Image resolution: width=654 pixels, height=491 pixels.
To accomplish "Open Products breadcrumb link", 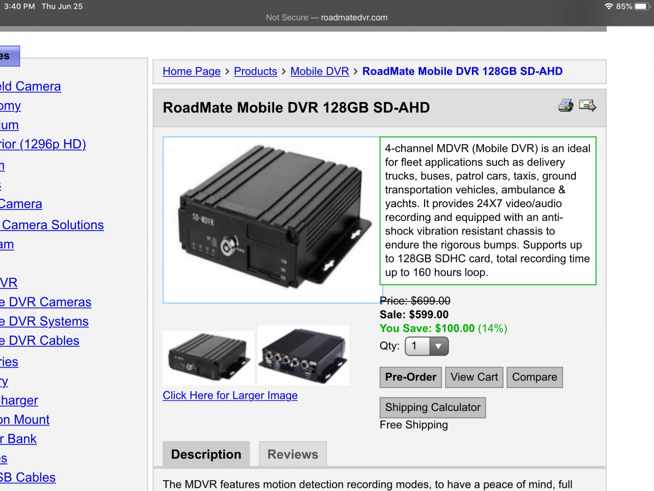I will click(x=255, y=72).
